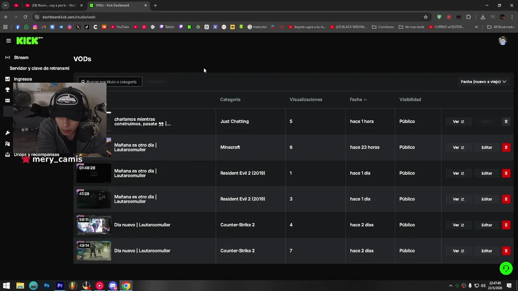
Task: Click Ver for the Minecraft VOD
Action: [x=459, y=148]
